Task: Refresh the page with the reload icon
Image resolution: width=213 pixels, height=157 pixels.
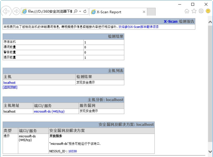Action: click(85, 12)
